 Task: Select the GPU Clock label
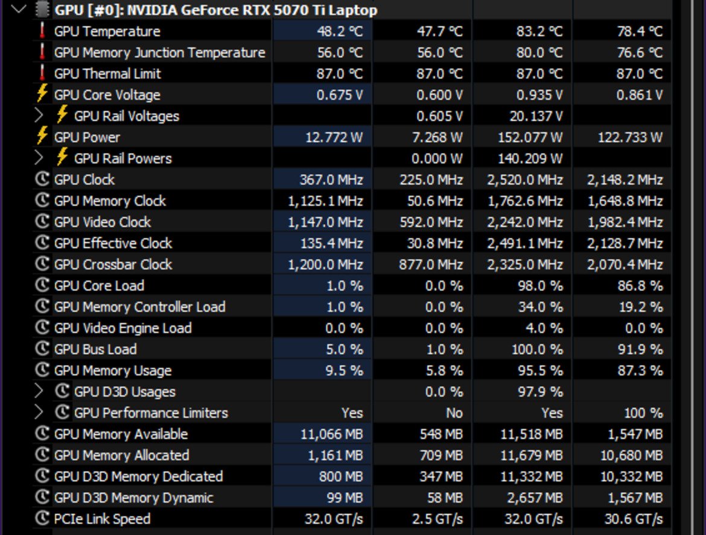[84, 180]
